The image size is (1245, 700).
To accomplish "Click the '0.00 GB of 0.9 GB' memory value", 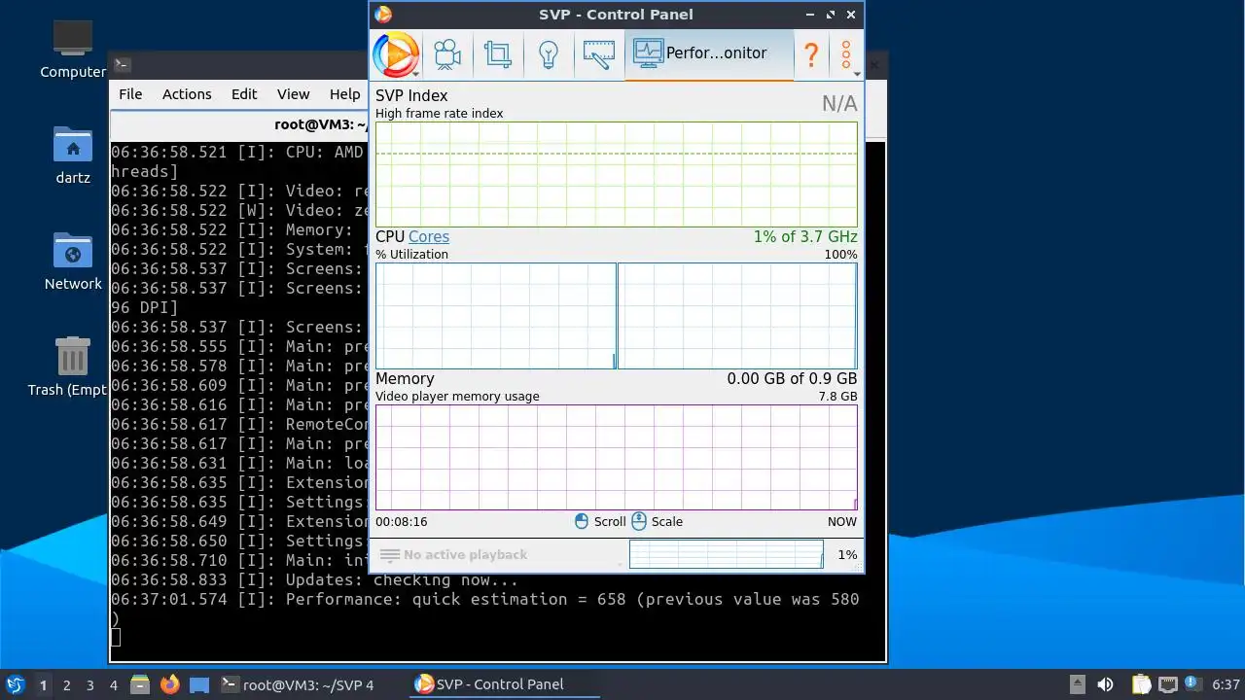I will 792,378.
